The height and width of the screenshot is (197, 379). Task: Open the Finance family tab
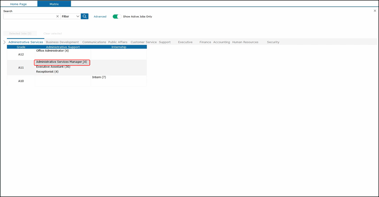(205, 42)
